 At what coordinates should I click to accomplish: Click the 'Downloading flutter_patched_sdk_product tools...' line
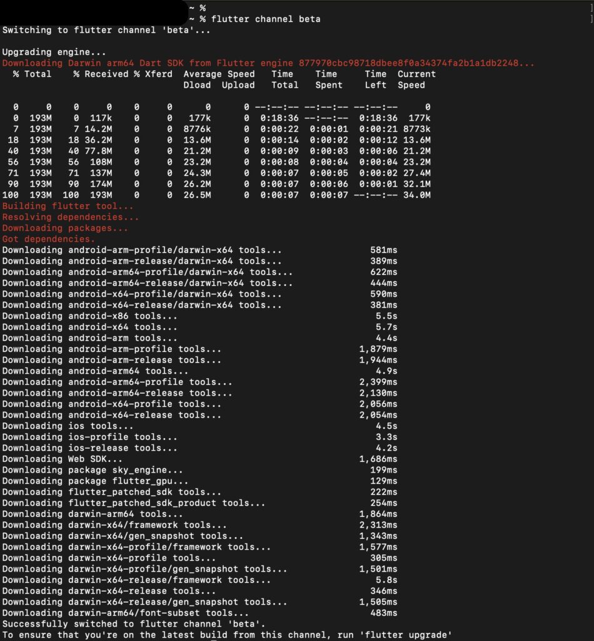pyautogui.click(x=134, y=504)
